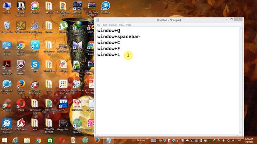The height and width of the screenshot is (144, 257).
Task: Select the PDFCreator desktop icon
Action: pyautogui.click(x=21, y=124)
